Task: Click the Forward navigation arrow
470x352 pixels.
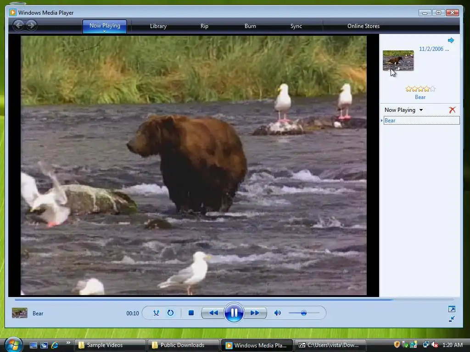Action: 31,25
